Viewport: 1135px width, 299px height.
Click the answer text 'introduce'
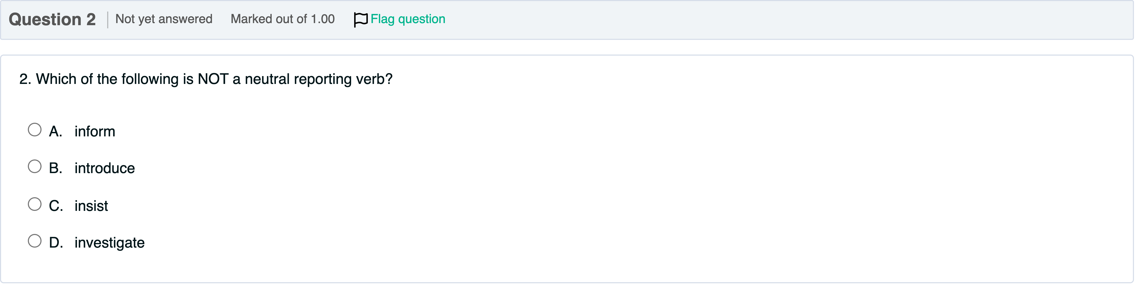pos(104,168)
